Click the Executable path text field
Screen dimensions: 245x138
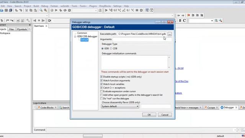click(142, 34)
